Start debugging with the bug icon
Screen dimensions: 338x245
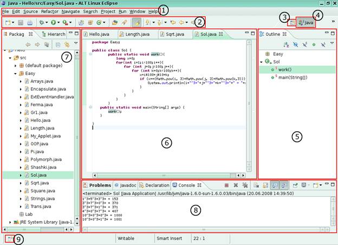click(41, 23)
